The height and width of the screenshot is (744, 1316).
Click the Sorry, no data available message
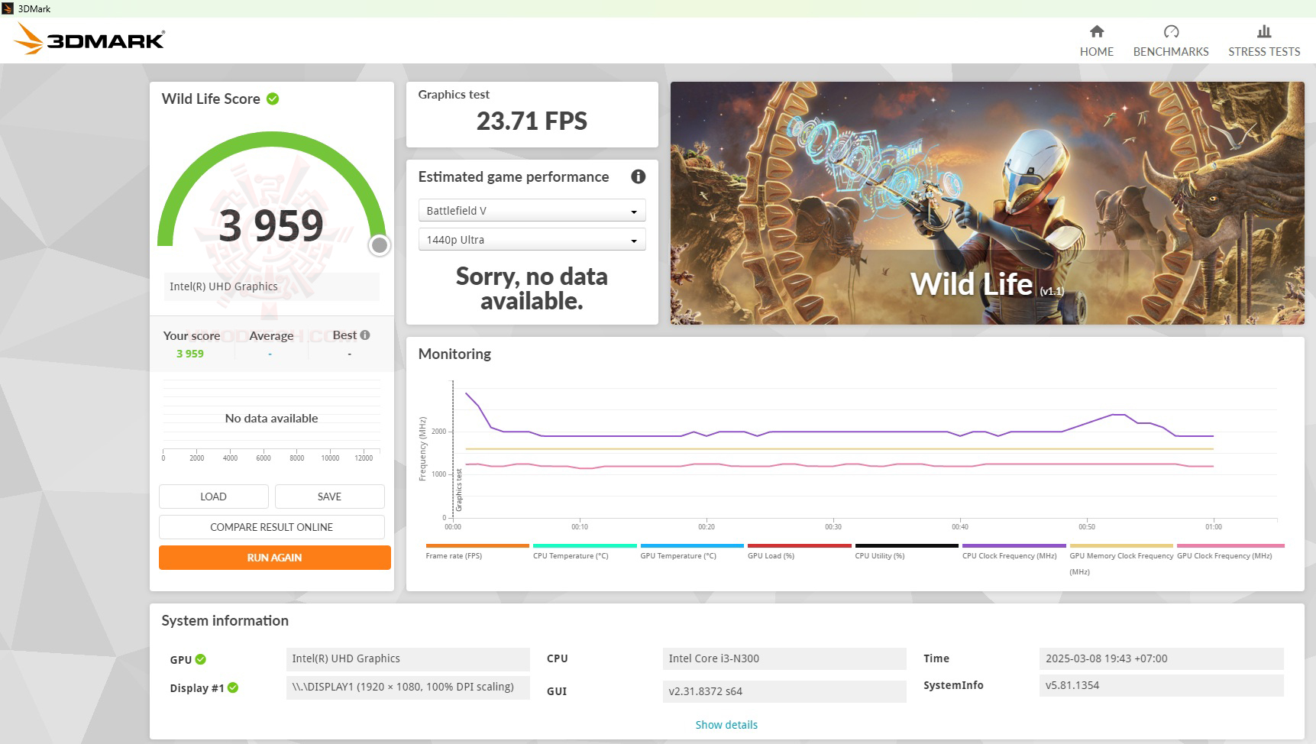pos(532,289)
